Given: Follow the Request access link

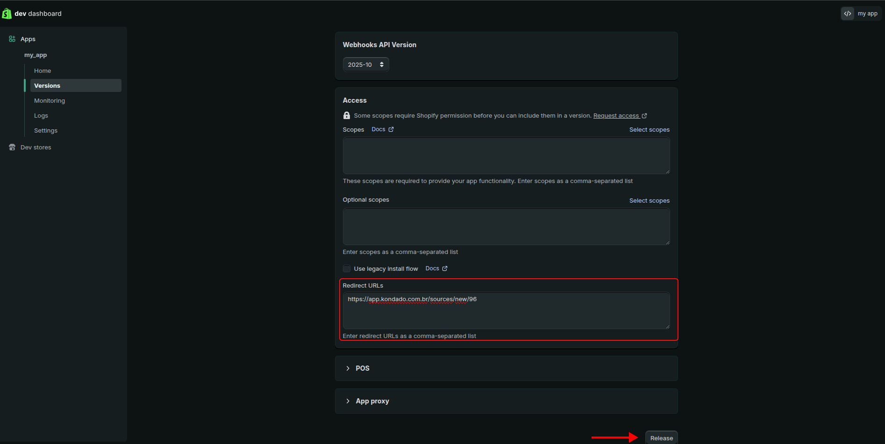Looking at the screenshot, I should 616,115.
